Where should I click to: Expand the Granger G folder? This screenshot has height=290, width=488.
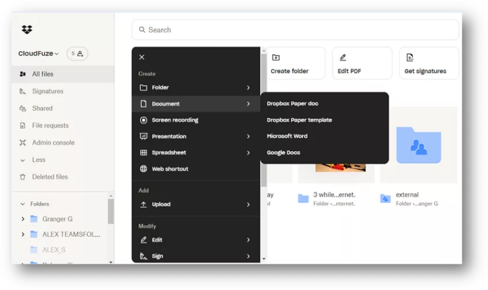(23, 219)
